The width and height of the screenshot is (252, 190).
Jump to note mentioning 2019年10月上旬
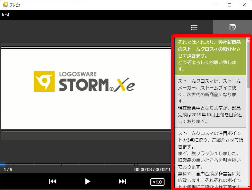point(210,101)
